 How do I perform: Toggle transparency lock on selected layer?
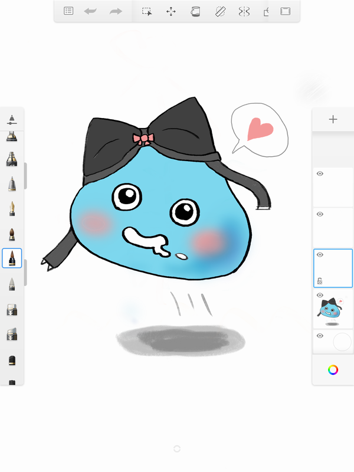pyautogui.click(x=320, y=281)
